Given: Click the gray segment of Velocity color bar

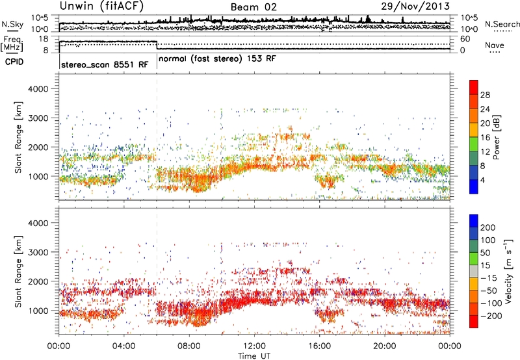Looking at the screenshot, I should point(474,271).
